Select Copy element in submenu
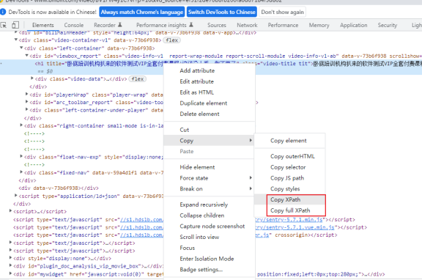Screen dimensions: 422x280 point(289,141)
